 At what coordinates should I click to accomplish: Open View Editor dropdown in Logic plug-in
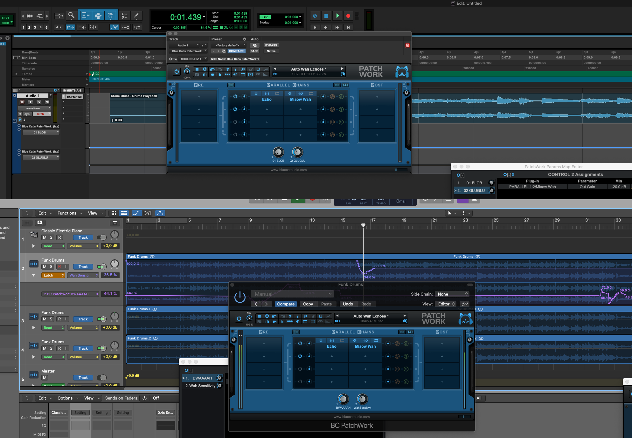[446, 304]
